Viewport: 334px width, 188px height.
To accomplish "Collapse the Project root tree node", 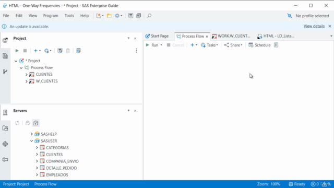I will [x=16, y=61].
